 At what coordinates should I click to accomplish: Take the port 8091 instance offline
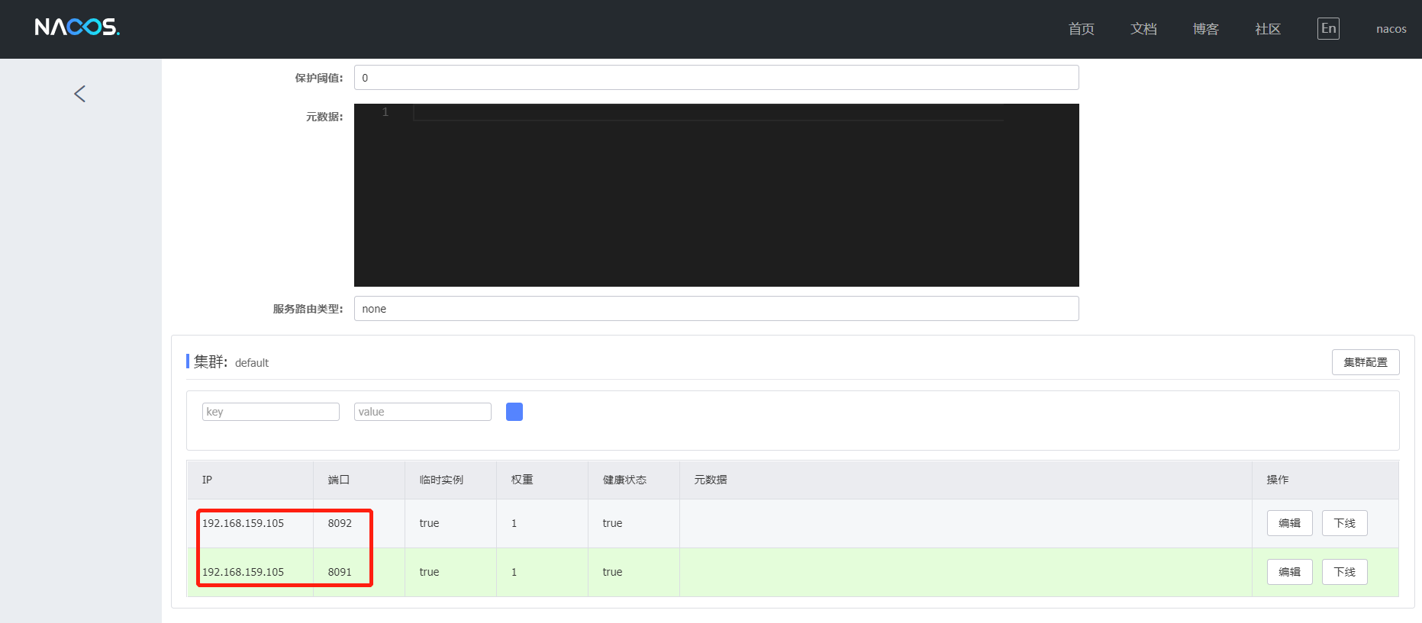[x=1344, y=572]
